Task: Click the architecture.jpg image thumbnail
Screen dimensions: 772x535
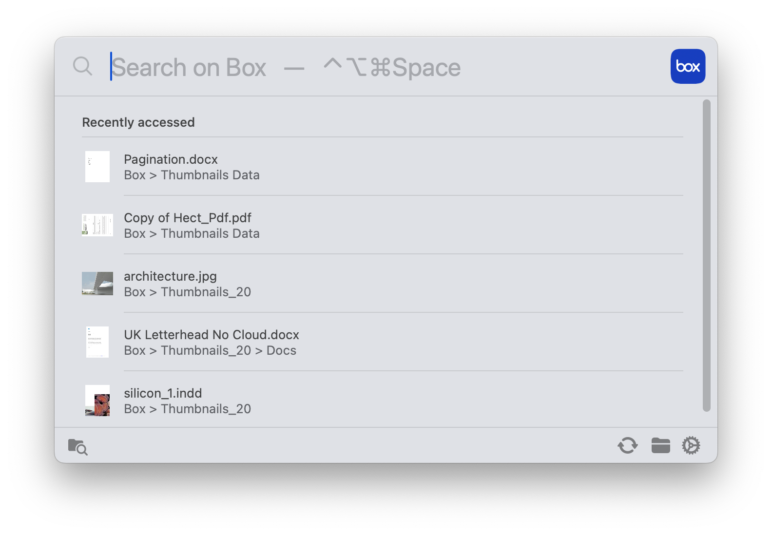Action: (x=97, y=284)
